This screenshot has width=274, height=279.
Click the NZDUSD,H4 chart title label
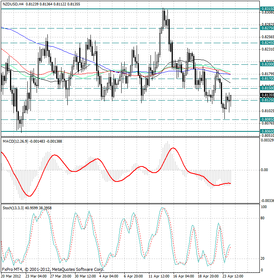pyautogui.click(x=13, y=4)
